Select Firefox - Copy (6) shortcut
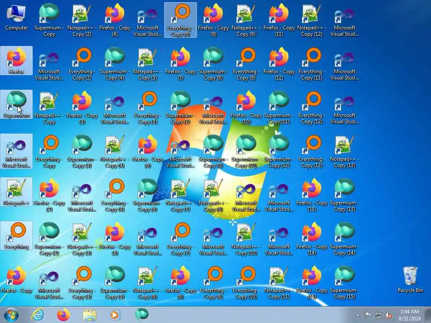Image resolution: width=431 pixels, height=323 pixels. pyautogui.click(x=147, y=151)
